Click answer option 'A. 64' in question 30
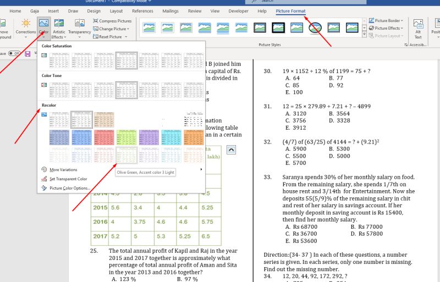Image resolution: width=440 pixels, height=282 pixels. coord(293,78)
